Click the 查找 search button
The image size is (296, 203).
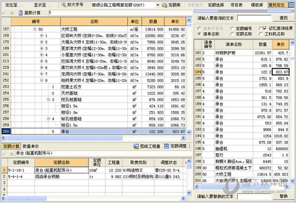click(283, 18)
